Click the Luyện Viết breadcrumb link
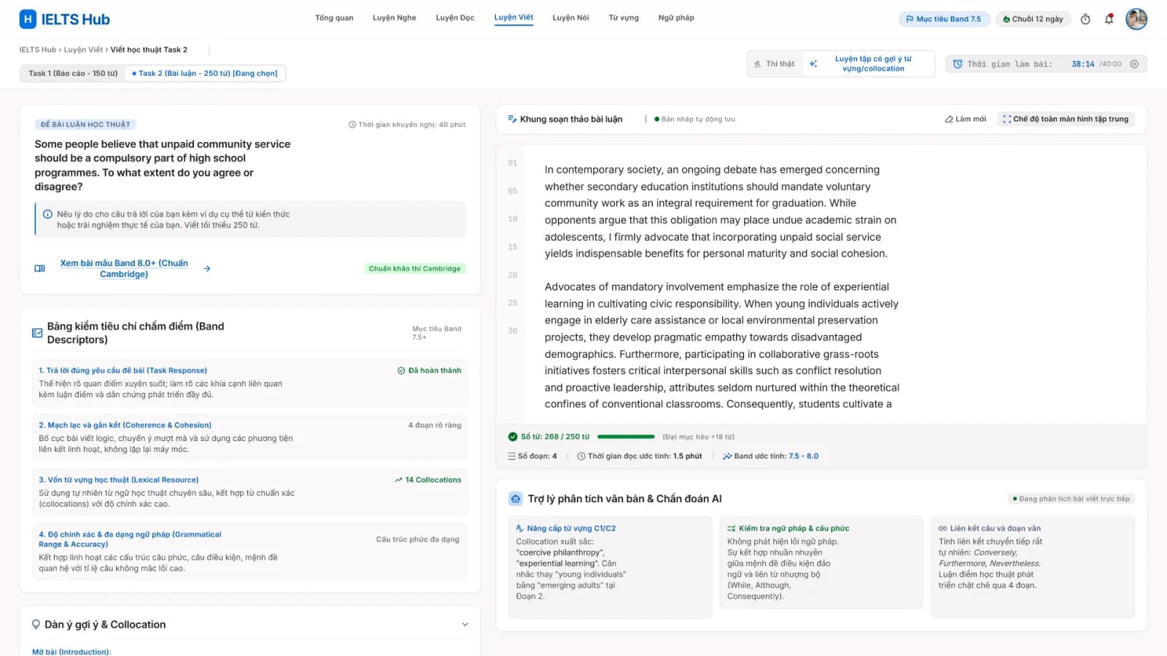Image resolution: width=1167 pixels, height=656 pixels. (x=83, y=50)
